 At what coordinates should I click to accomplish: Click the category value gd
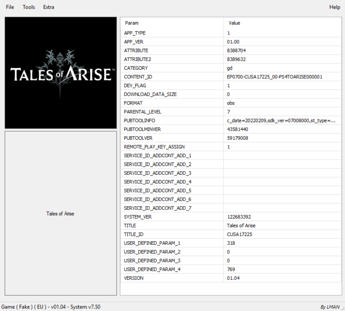(x=230, y=68)
